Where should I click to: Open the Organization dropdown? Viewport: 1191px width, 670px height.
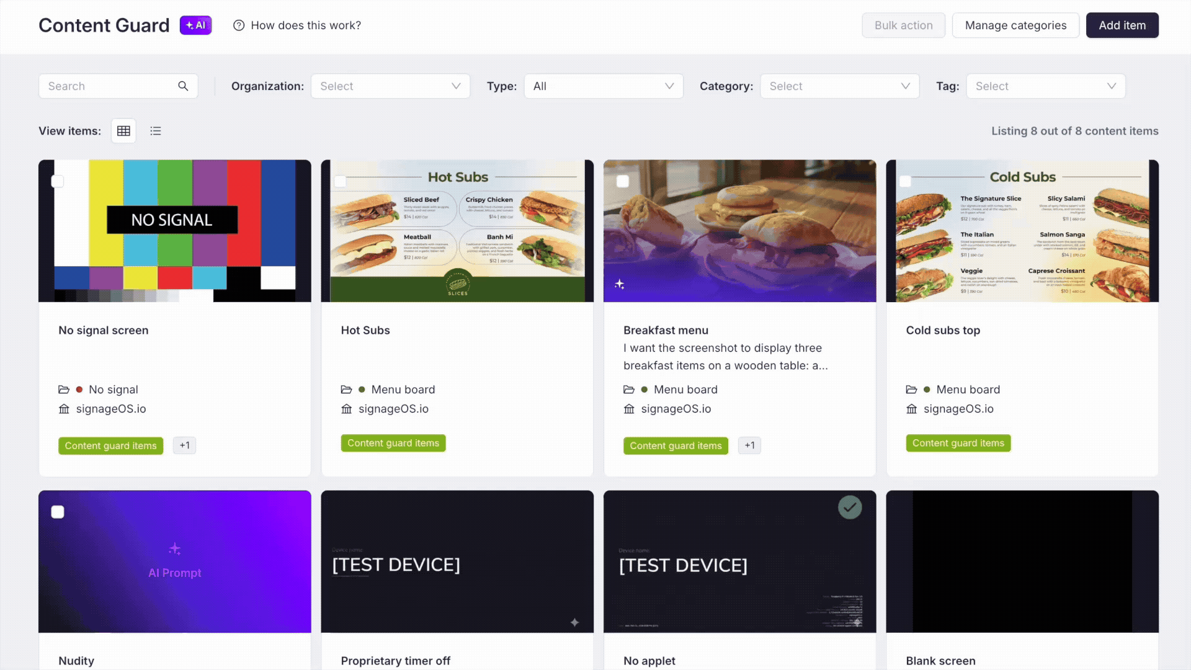(x=390, y=86)
